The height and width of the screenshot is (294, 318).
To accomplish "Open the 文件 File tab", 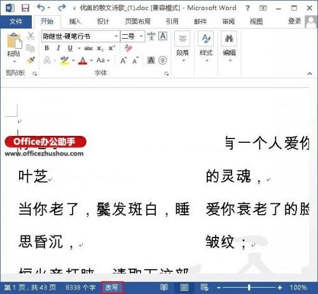I will click(x=16, y=22).
